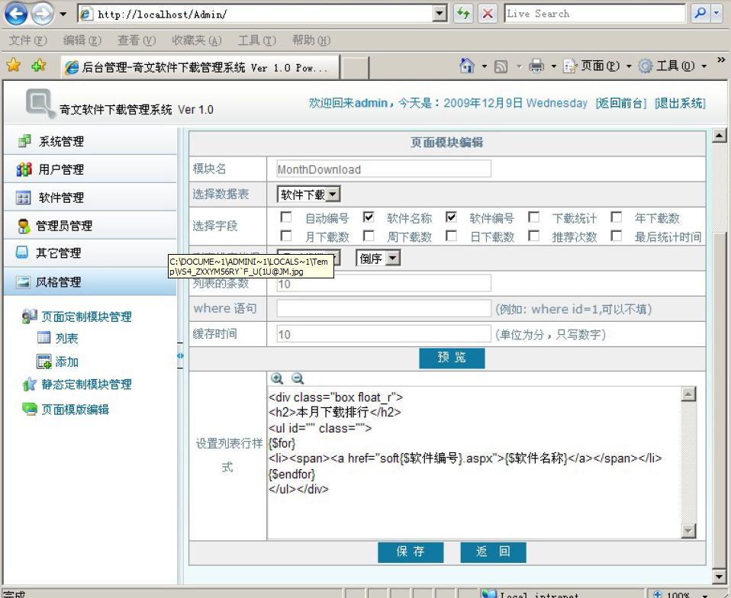Screen dimensions: 731x598
Task: Click the Live Search magnifier icon
Action: click(700, 14)
